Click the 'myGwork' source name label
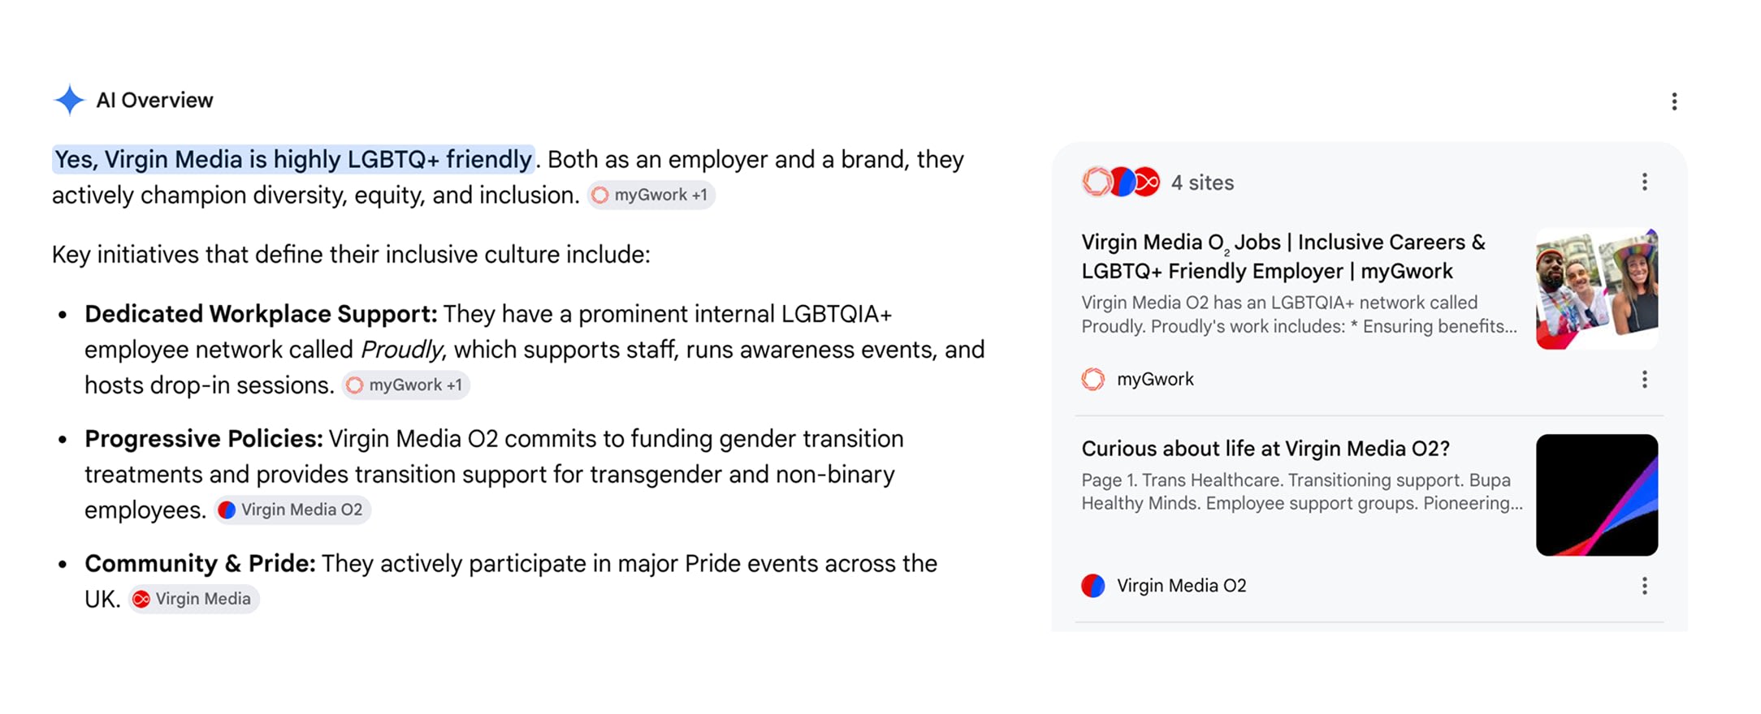The image size is (1761, 714). tap(1155, 379)
